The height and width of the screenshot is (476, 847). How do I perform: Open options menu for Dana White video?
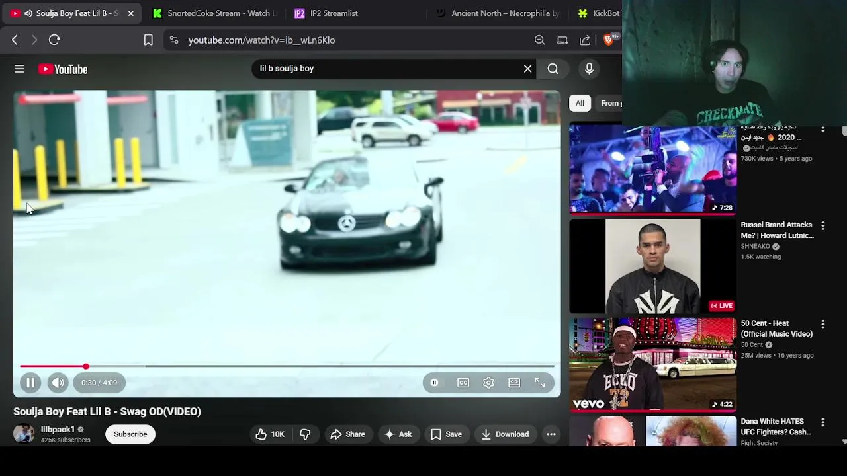point(823,422)
